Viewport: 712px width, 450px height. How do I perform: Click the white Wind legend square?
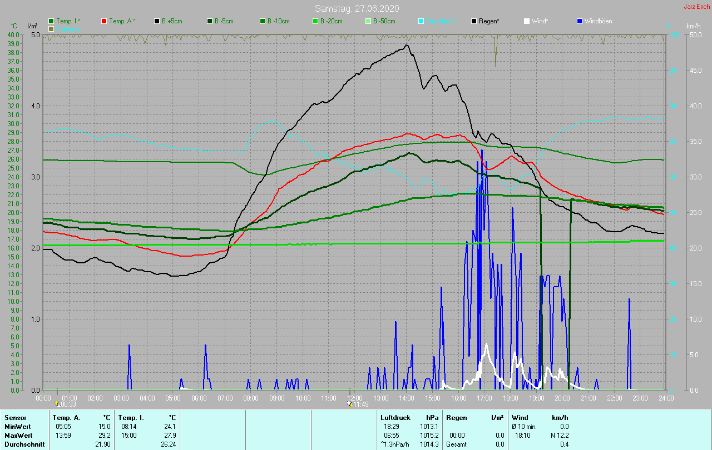(527, 21)
